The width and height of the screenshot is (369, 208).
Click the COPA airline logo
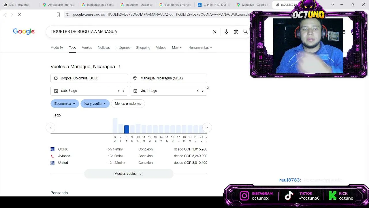point(52,149)
